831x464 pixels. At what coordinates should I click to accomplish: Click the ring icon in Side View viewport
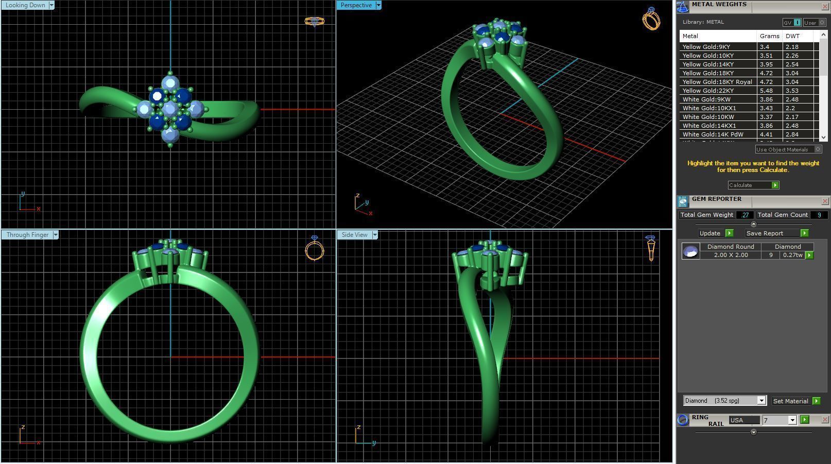651,248
